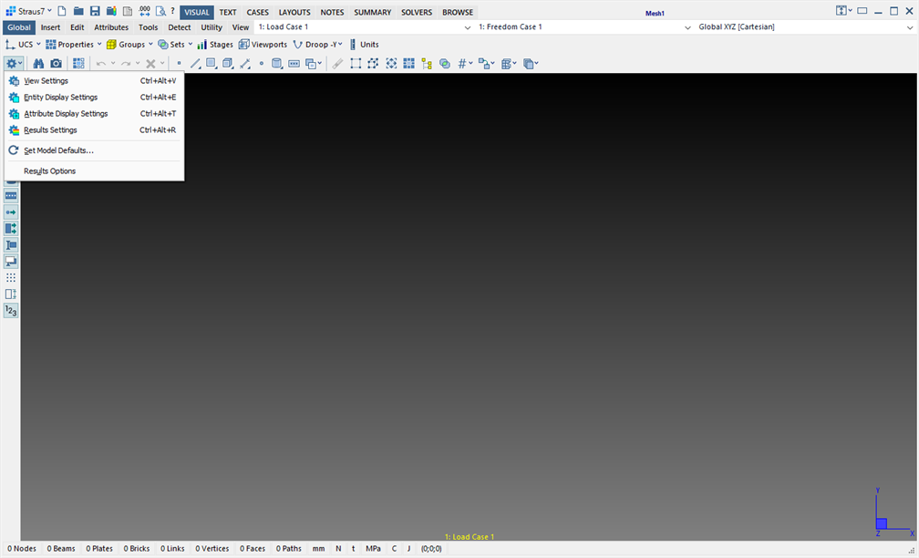Switch to the SOLVERS tab
This screenshot has height=558, width=919.
pyautogui.click(x=416, y=12)
